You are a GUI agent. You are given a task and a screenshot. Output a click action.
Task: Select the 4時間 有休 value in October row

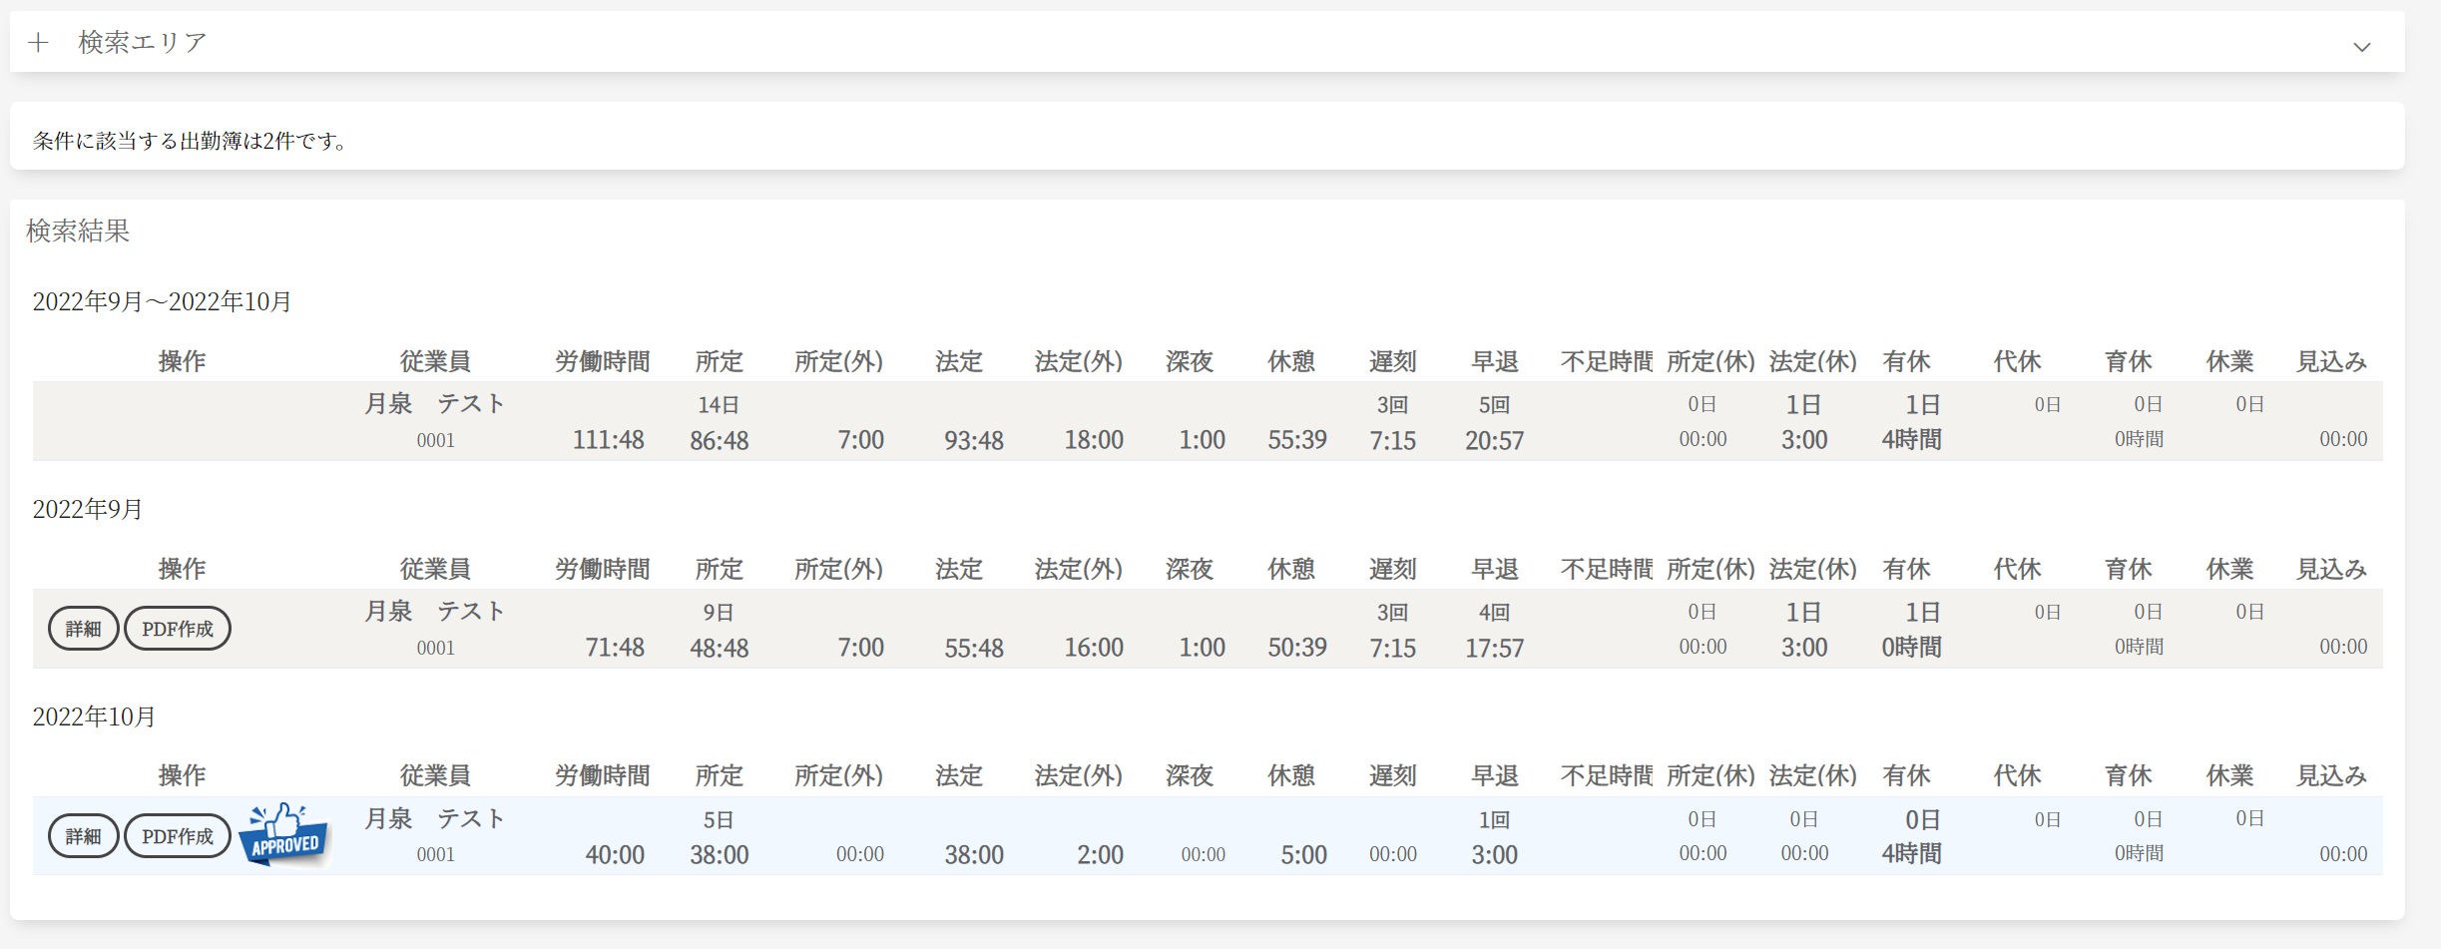coord(1911,854)
